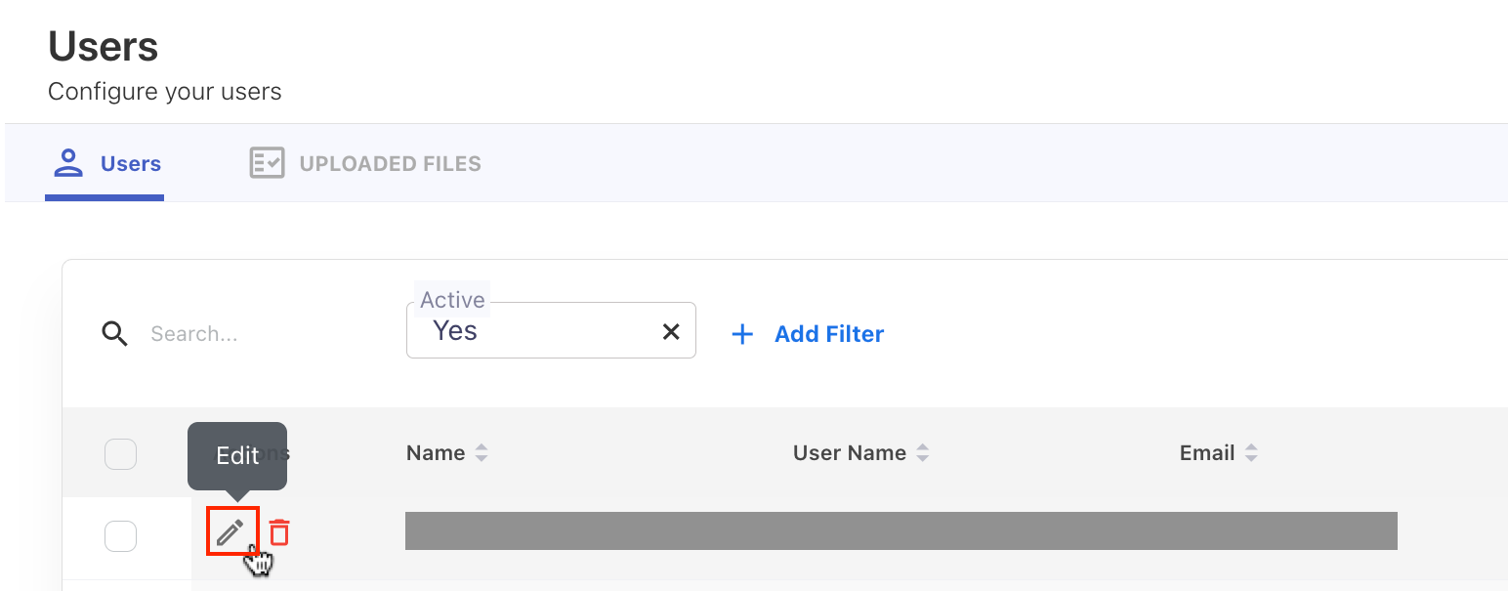
Task: Click the checklist icon beside Uploaded Files
Action: (267, 163)
